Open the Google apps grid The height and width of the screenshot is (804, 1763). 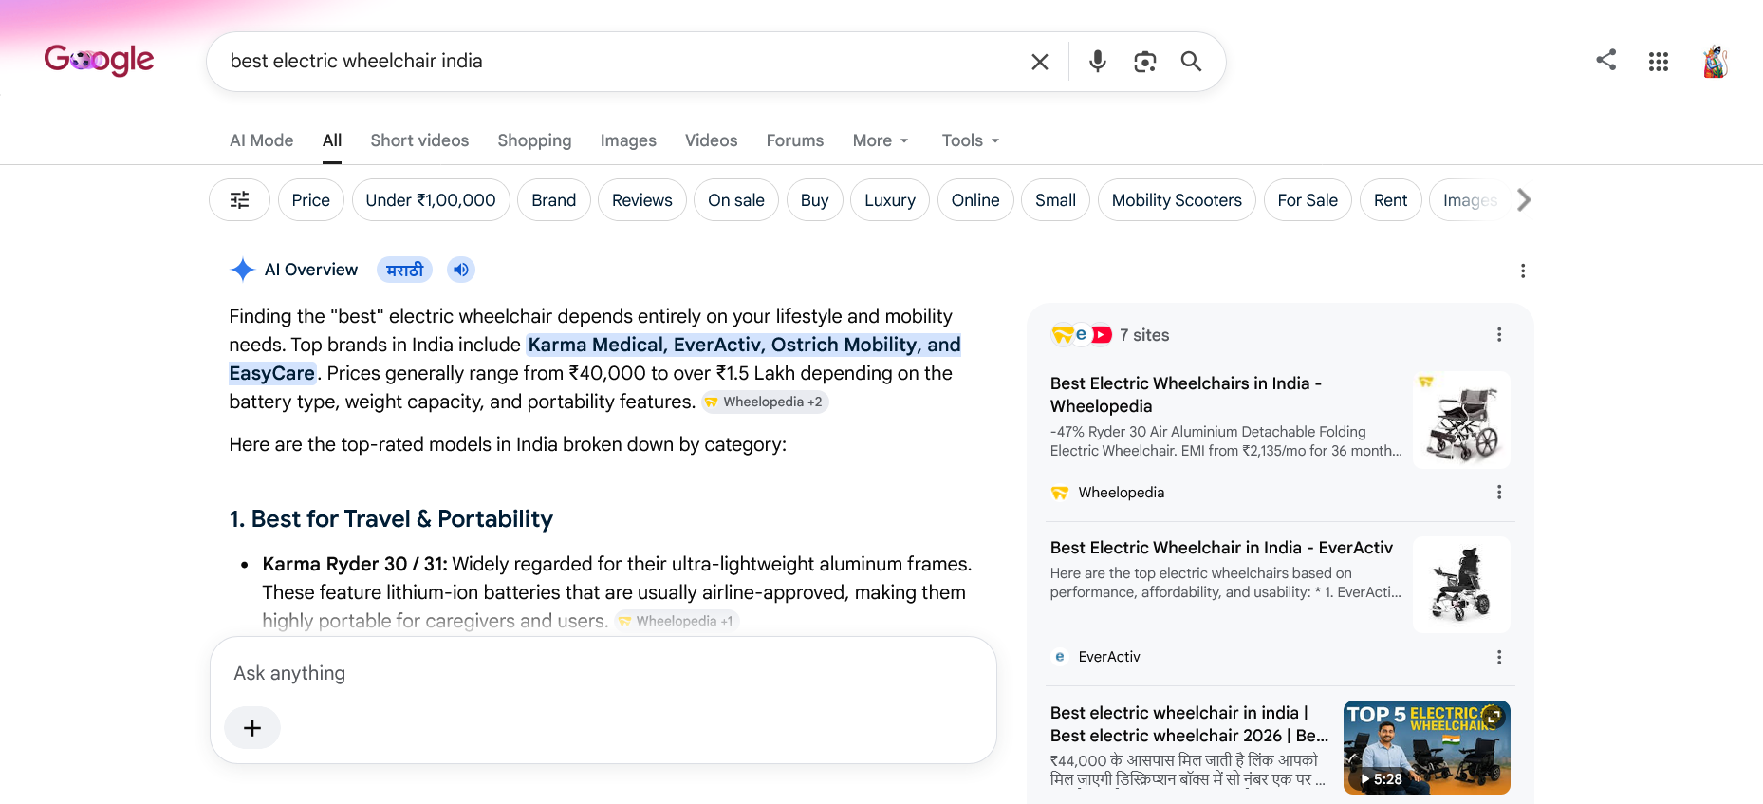tap(1659, 62)
